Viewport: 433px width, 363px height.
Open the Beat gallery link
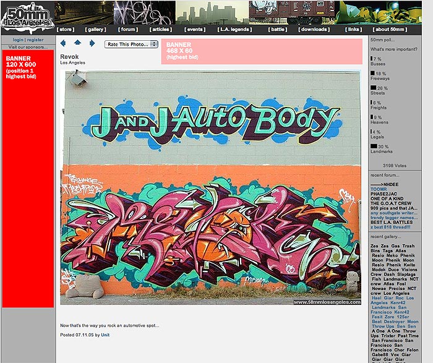pos(377,322)
